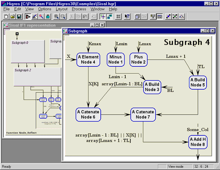Click the "array[Lmin-1 : BL]" edge label
Image resolution: width=220 pixels, height=170 pixels.
[122, 84]
